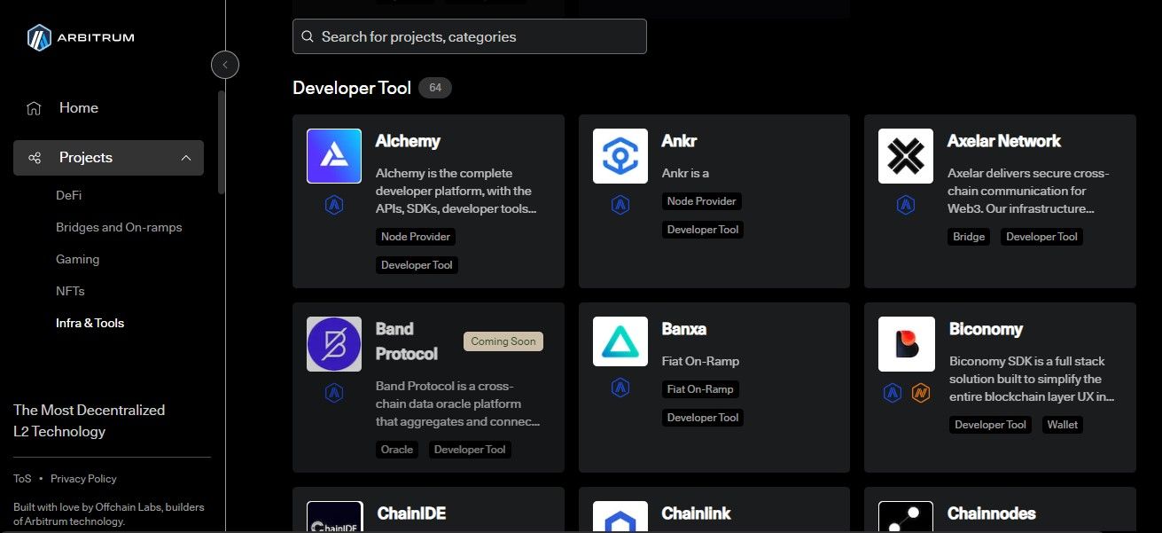
Task: Click Developer Tool tag on Ankr card
Action: [x=703, y=230]
